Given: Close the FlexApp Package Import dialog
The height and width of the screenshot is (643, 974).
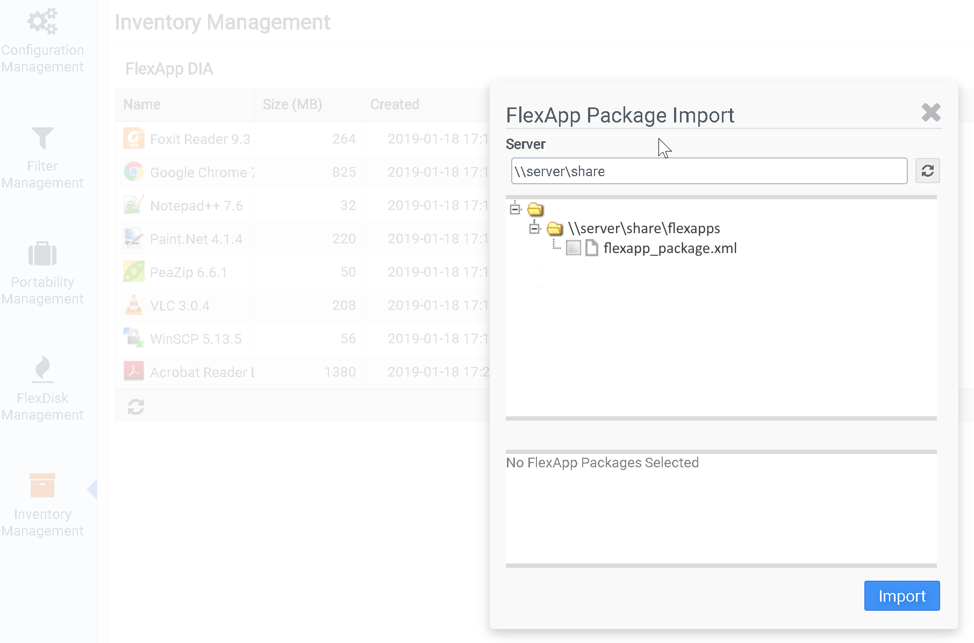Looking at the screenshot, I should [x=930, y=112].
